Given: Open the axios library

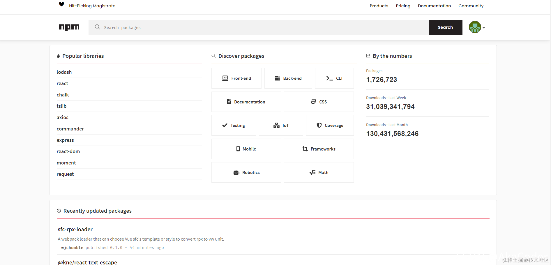Looking at the screenshot, I should (x=63, y=117).
